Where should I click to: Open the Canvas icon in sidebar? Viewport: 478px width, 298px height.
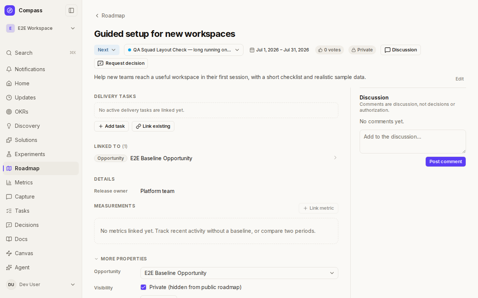click(9, 253)
